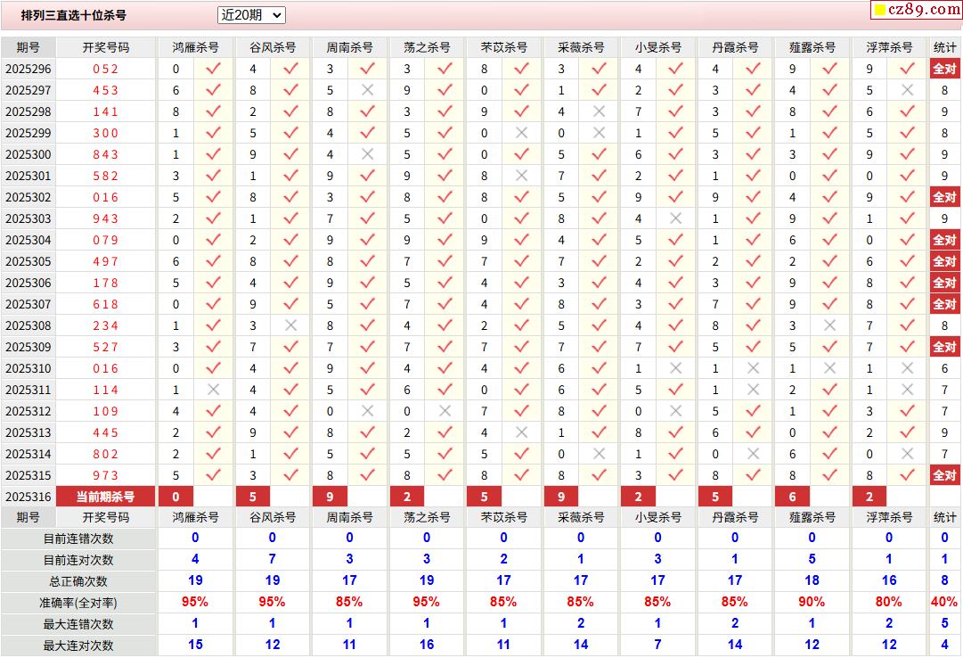
Task: Click the cz89.com site logo
Action: 917,9
